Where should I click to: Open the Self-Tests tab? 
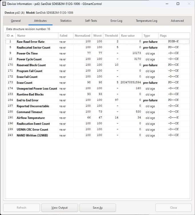point(91,21)
